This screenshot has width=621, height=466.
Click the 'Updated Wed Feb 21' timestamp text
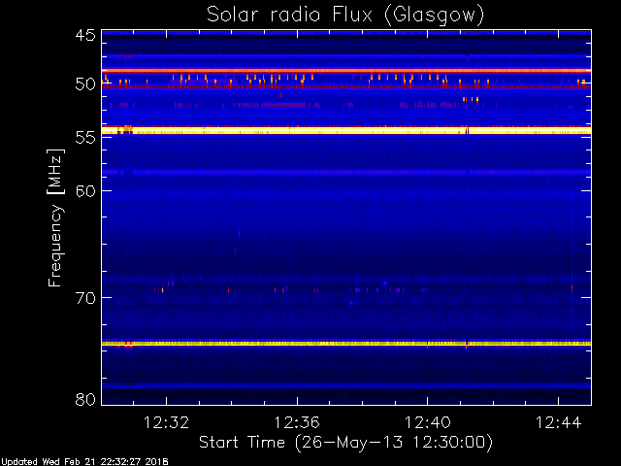pyautogui.click(x=84, y=462)
